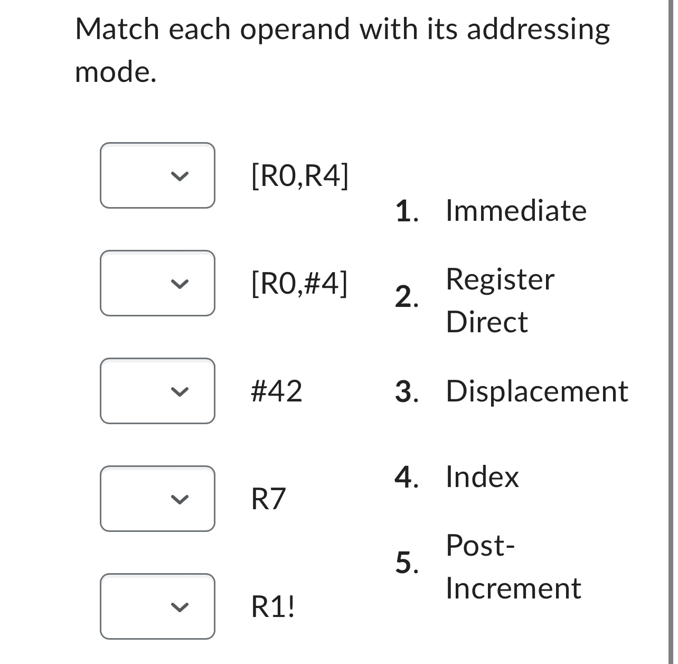This screenshot has height=664, width=678.
Task: Select the Register Direct answer option
Action: (501, 300)
